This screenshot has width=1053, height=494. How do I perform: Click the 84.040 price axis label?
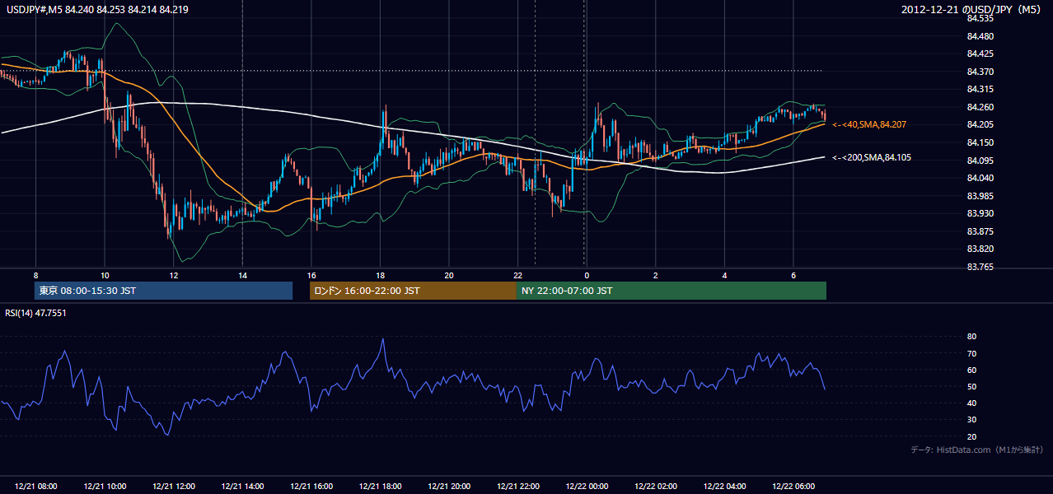pos(981,178)
